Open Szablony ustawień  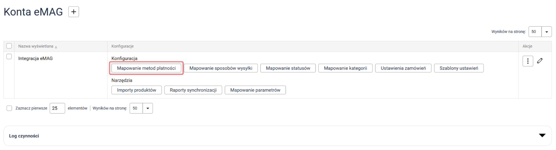pyautogui.click(x=459, y=68)
